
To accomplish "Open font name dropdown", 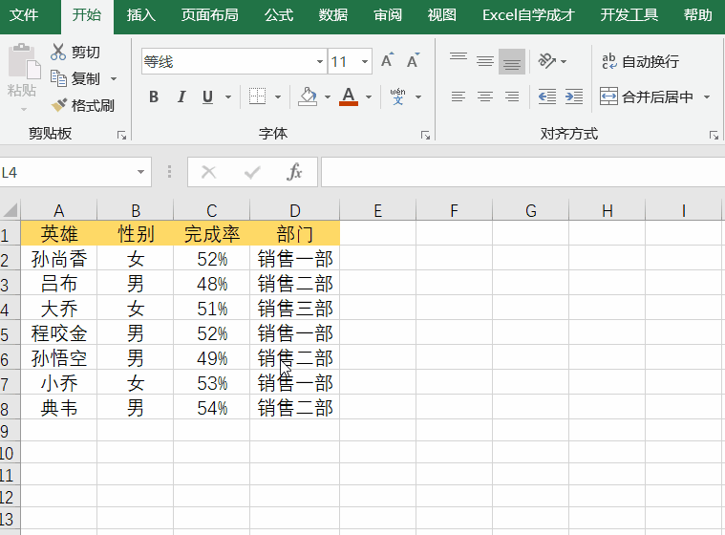I will click(319, 61).
